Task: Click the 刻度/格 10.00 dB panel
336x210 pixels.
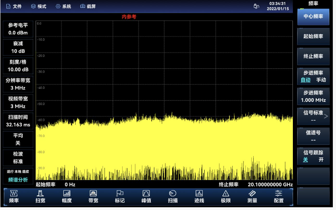Action: coord(18,66)
